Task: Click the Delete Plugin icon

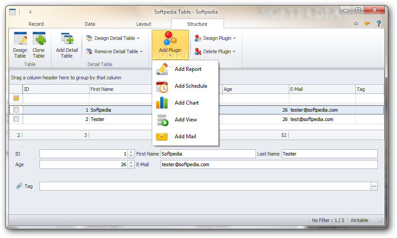Action: (198, 51)
